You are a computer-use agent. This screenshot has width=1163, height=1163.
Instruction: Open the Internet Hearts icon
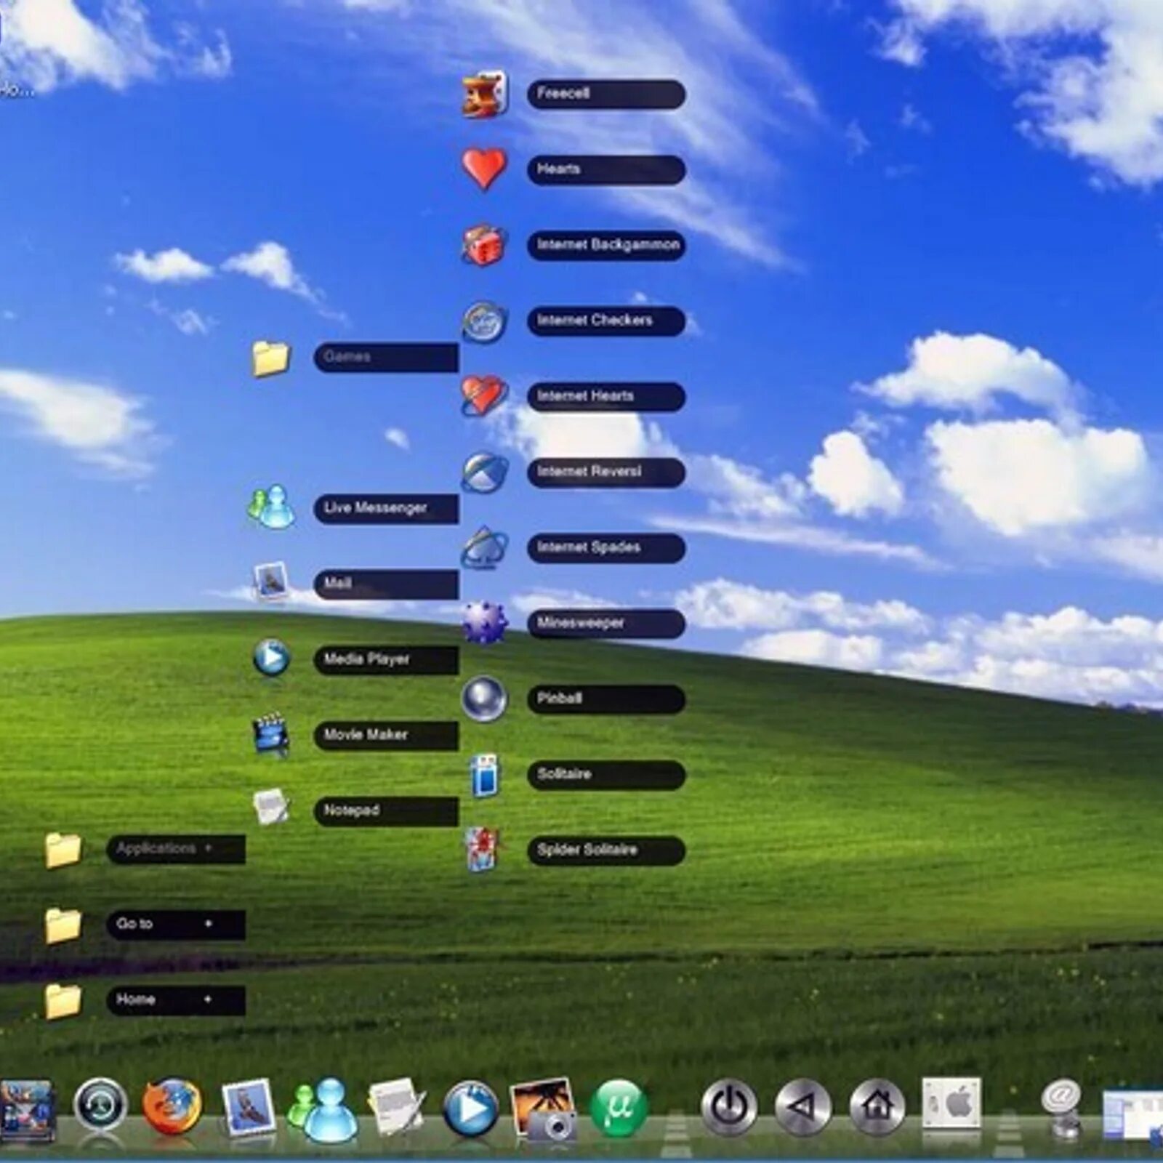[x=484, y=396]
